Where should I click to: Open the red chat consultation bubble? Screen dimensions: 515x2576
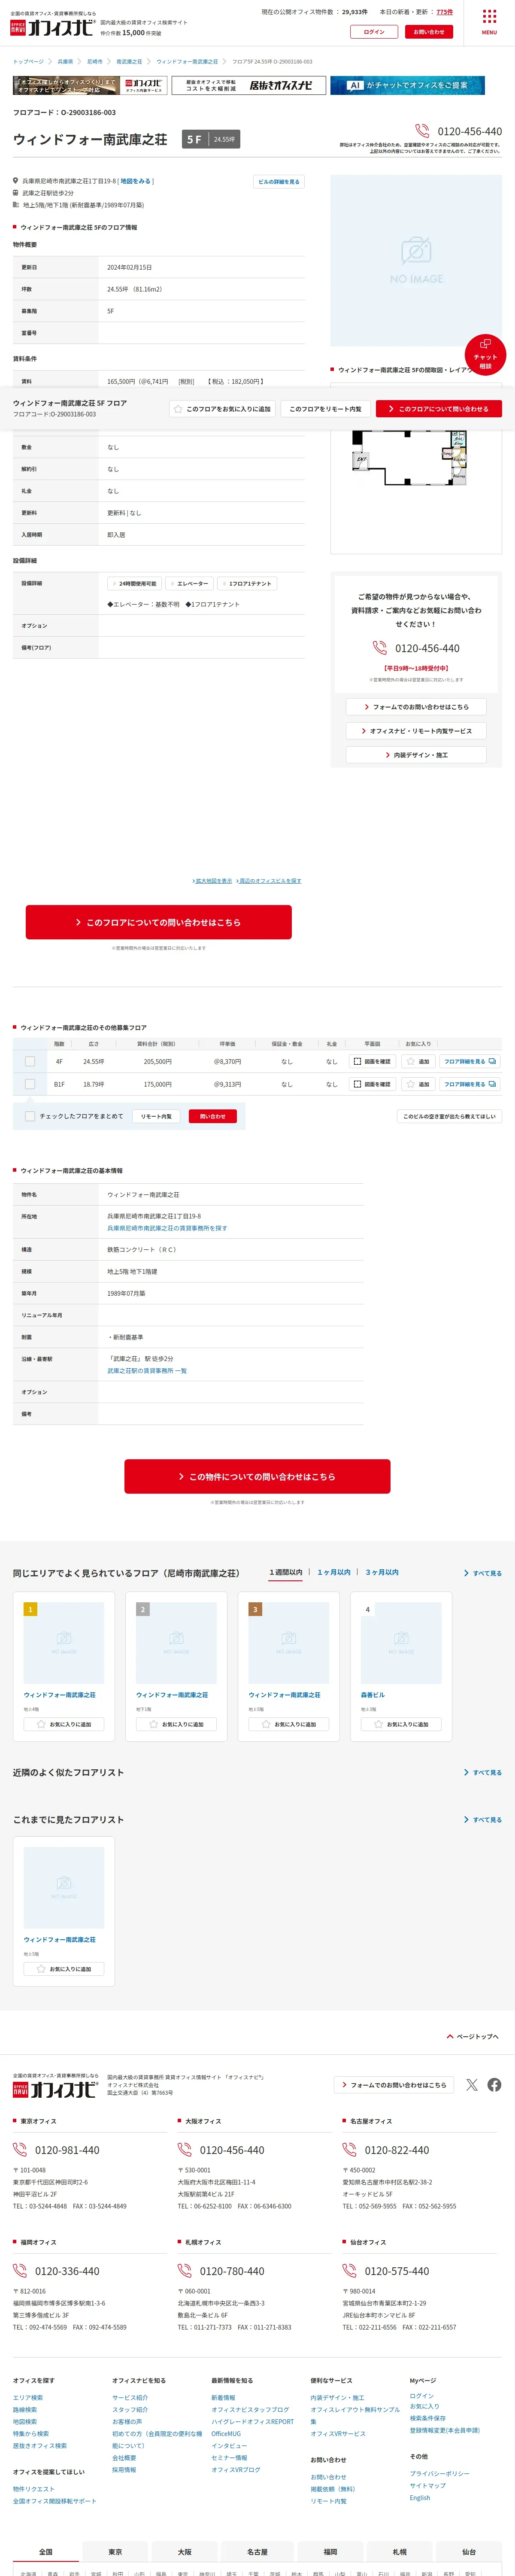(x=485, y=354)
